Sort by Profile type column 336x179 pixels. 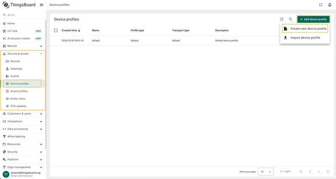coord(137,30)
